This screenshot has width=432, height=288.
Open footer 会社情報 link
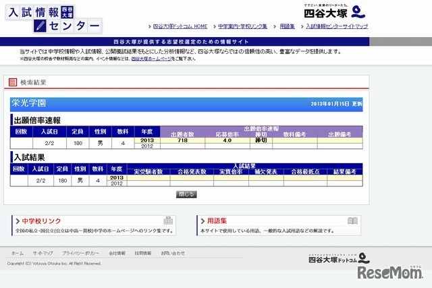coord(117,253)
